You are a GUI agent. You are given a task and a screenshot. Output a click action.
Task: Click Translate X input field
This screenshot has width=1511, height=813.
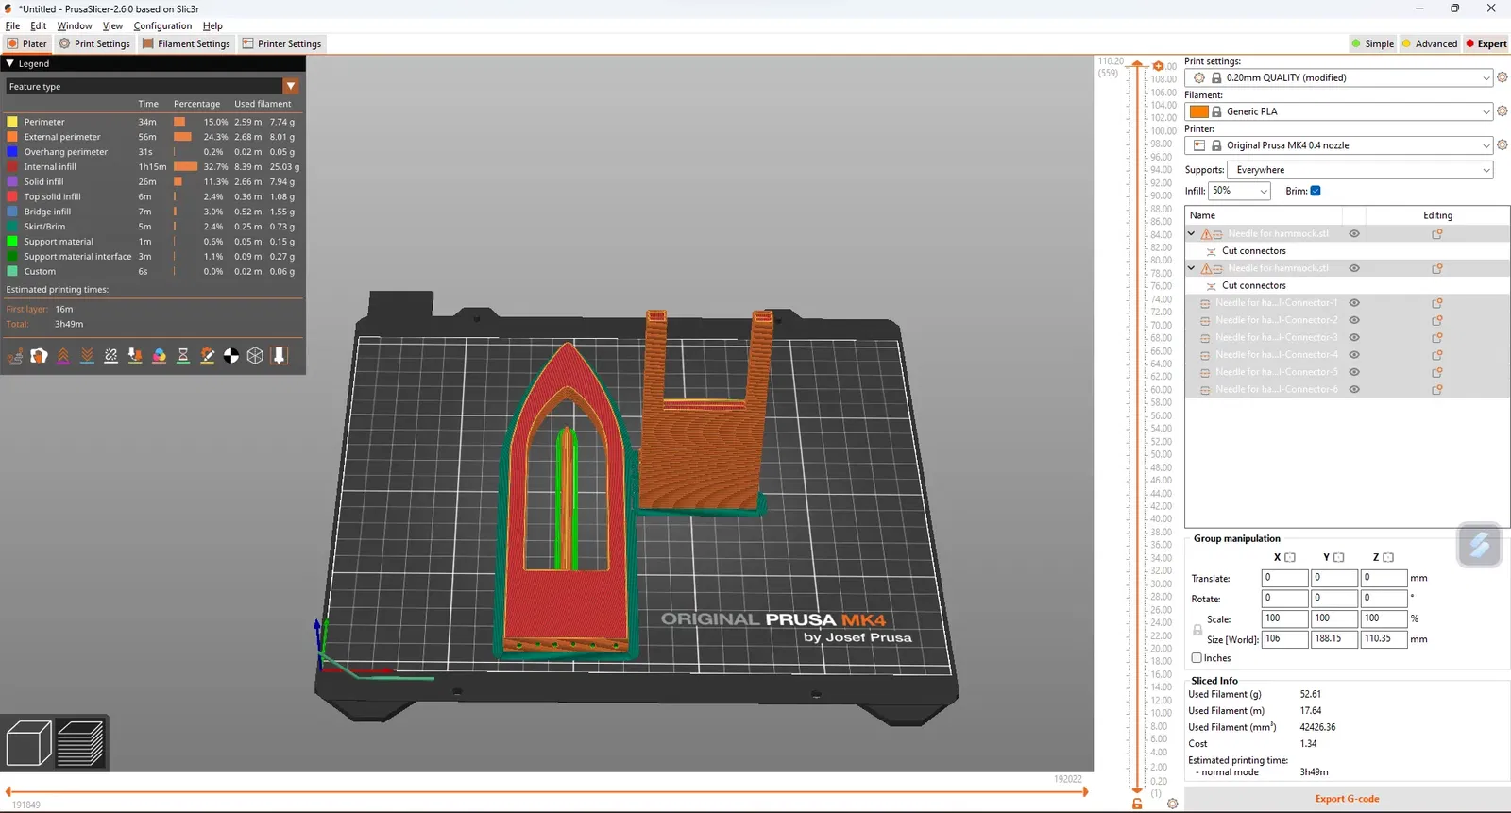tap(1285, 578)
